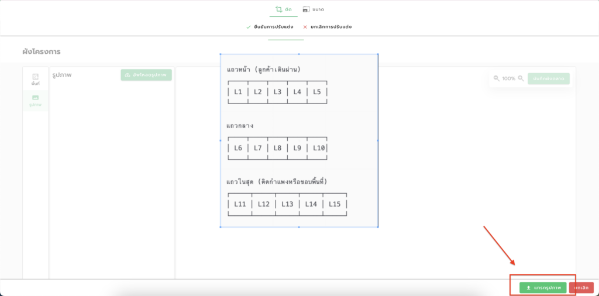Click cell L11 in the layout image
This screenshot has height=296, width=599.
coord(240,204)
